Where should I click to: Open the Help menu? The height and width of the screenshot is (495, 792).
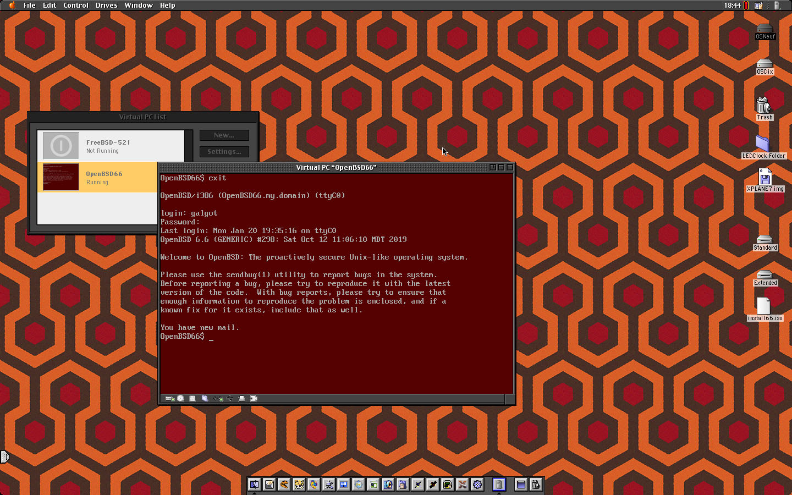tap(167, 5)
